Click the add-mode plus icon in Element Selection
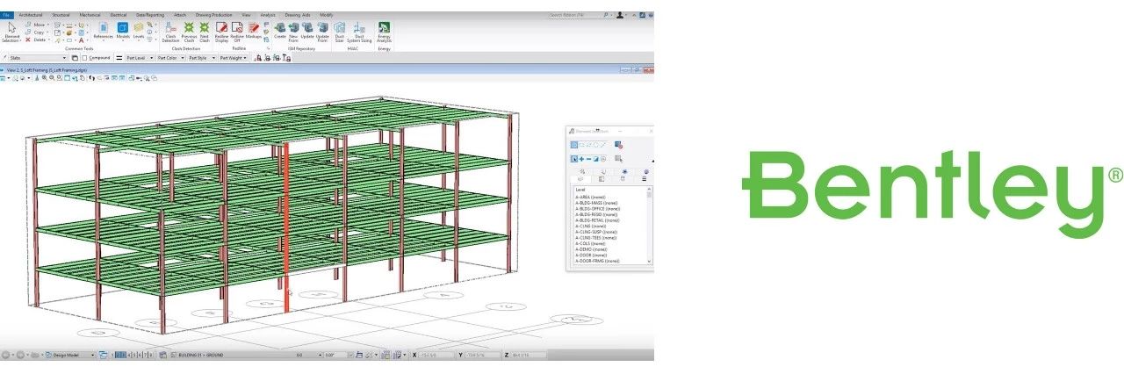This screenshot has height=374, width=1124. [x=581, y=159]
